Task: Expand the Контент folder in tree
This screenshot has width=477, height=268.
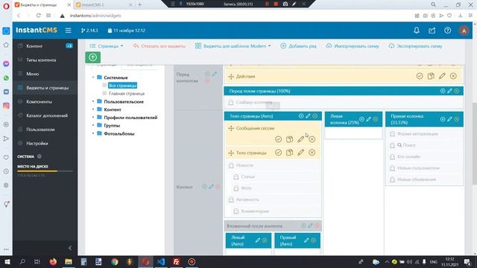Action: pyautogui.click(x=93, y=109)
